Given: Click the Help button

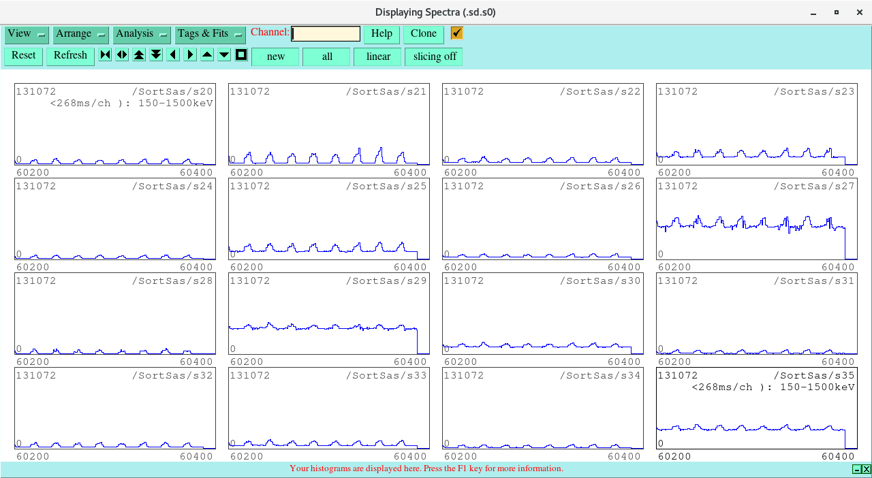Looking at the screenshot, I should (381, 34).
